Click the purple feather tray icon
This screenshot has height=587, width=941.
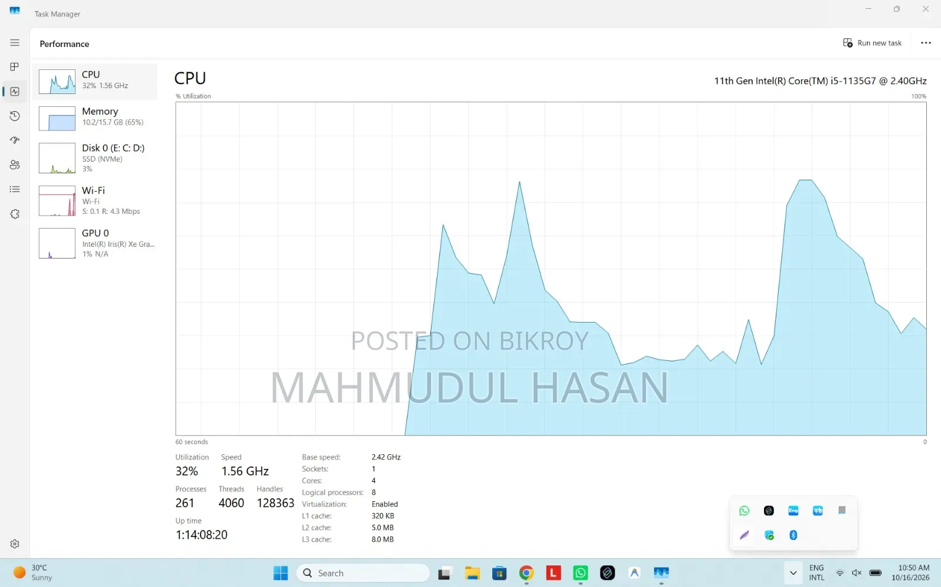coord(744,535)
